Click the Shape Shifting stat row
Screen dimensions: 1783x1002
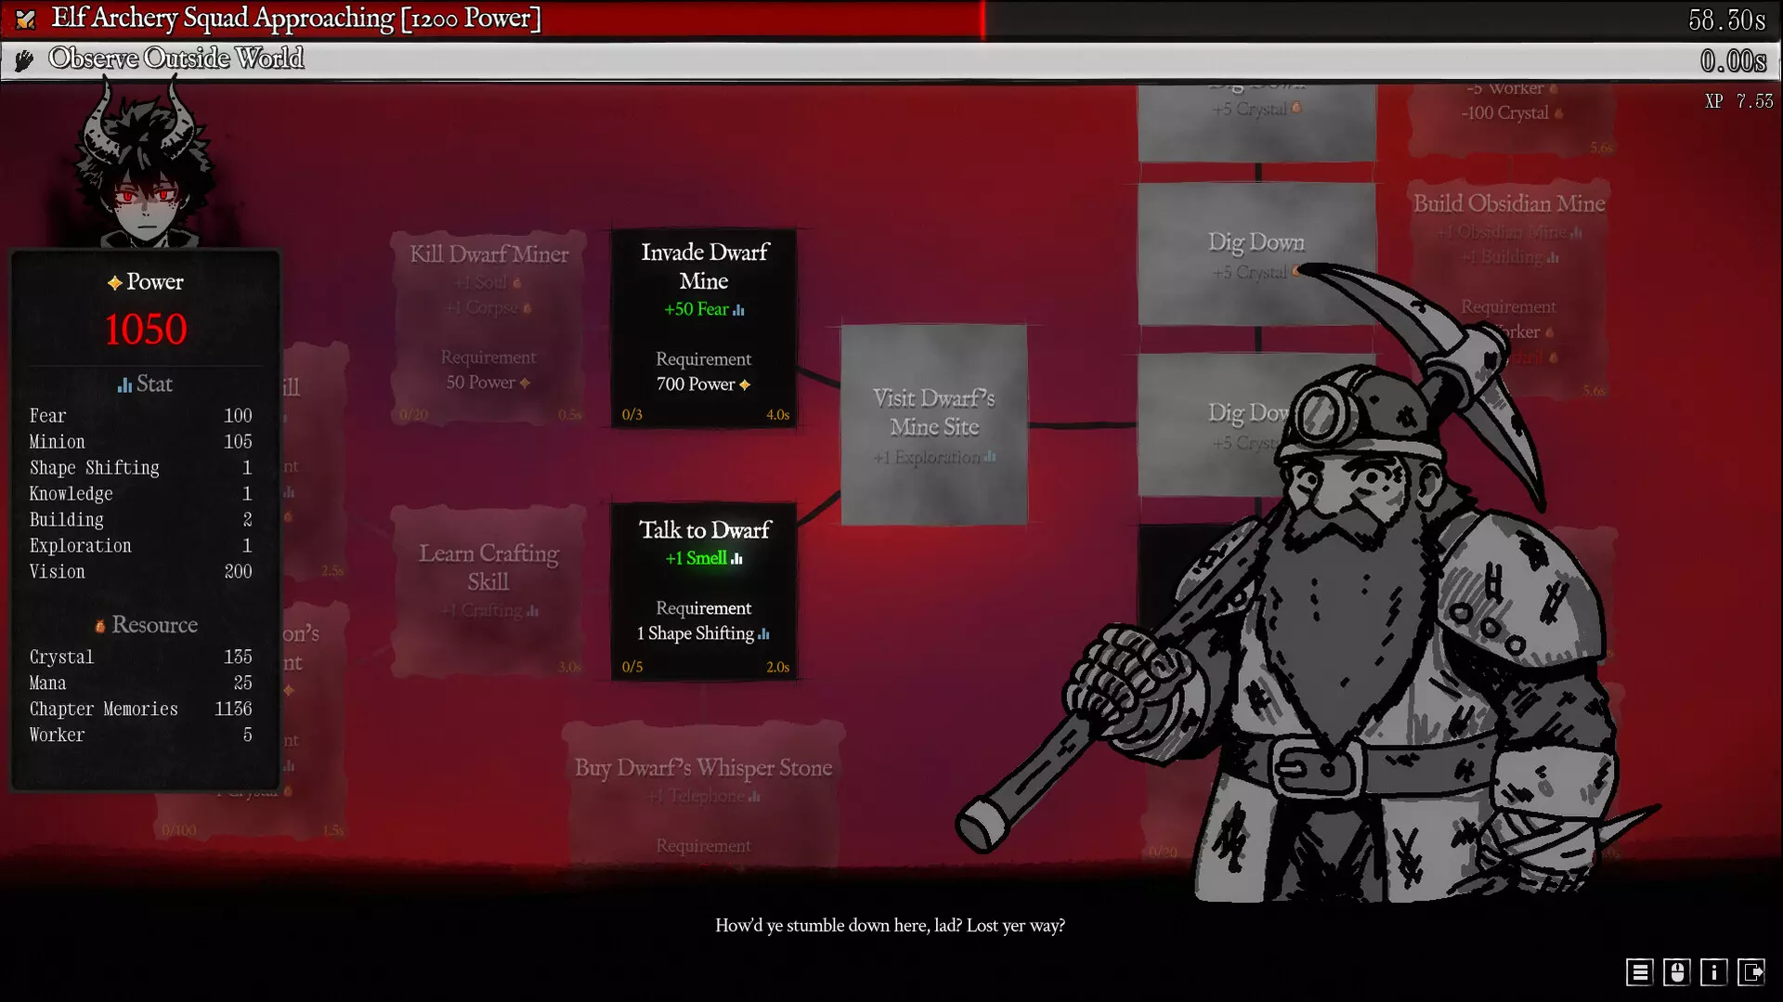[140, 468]
